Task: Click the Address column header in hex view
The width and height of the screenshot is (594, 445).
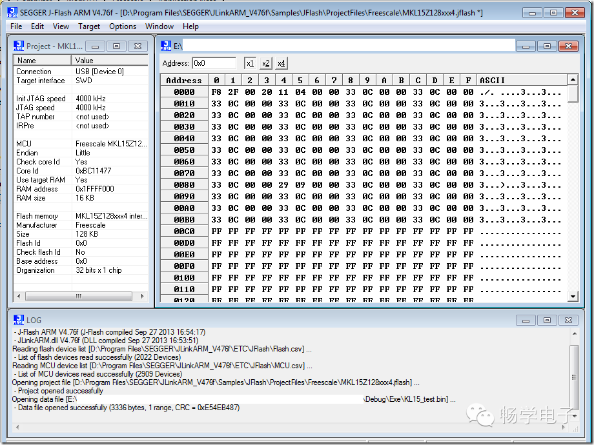Action: click(x=184, y=80)
